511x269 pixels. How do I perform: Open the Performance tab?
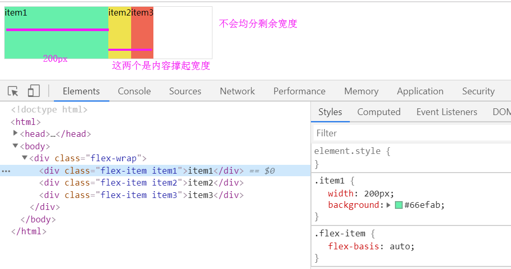(x=300, y=91)
